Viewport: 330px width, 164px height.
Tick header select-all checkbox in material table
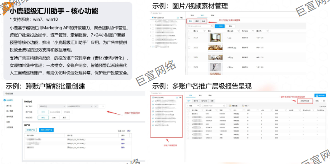[x=189, y=31]
